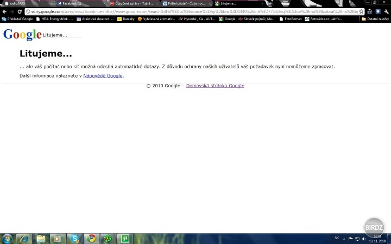391x244 pixels.
Task: Switch to the Facebook (1) tab
Action: [81, 3]
